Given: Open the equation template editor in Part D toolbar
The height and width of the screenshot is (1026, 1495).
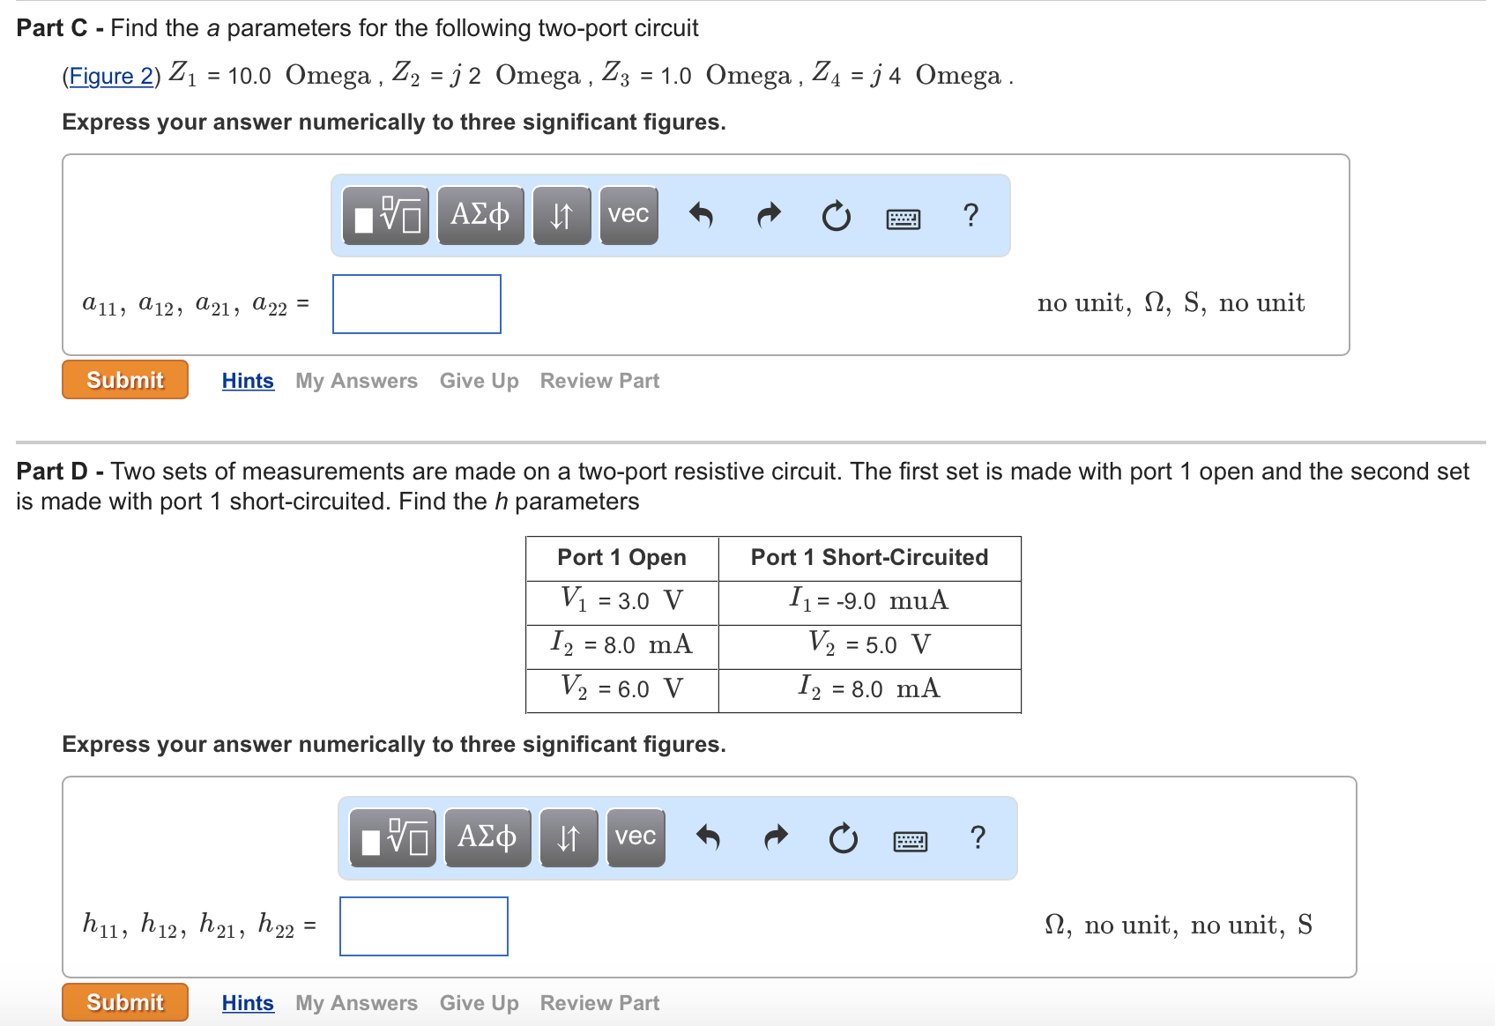Looking at the screenshot, I should [392, 836].
